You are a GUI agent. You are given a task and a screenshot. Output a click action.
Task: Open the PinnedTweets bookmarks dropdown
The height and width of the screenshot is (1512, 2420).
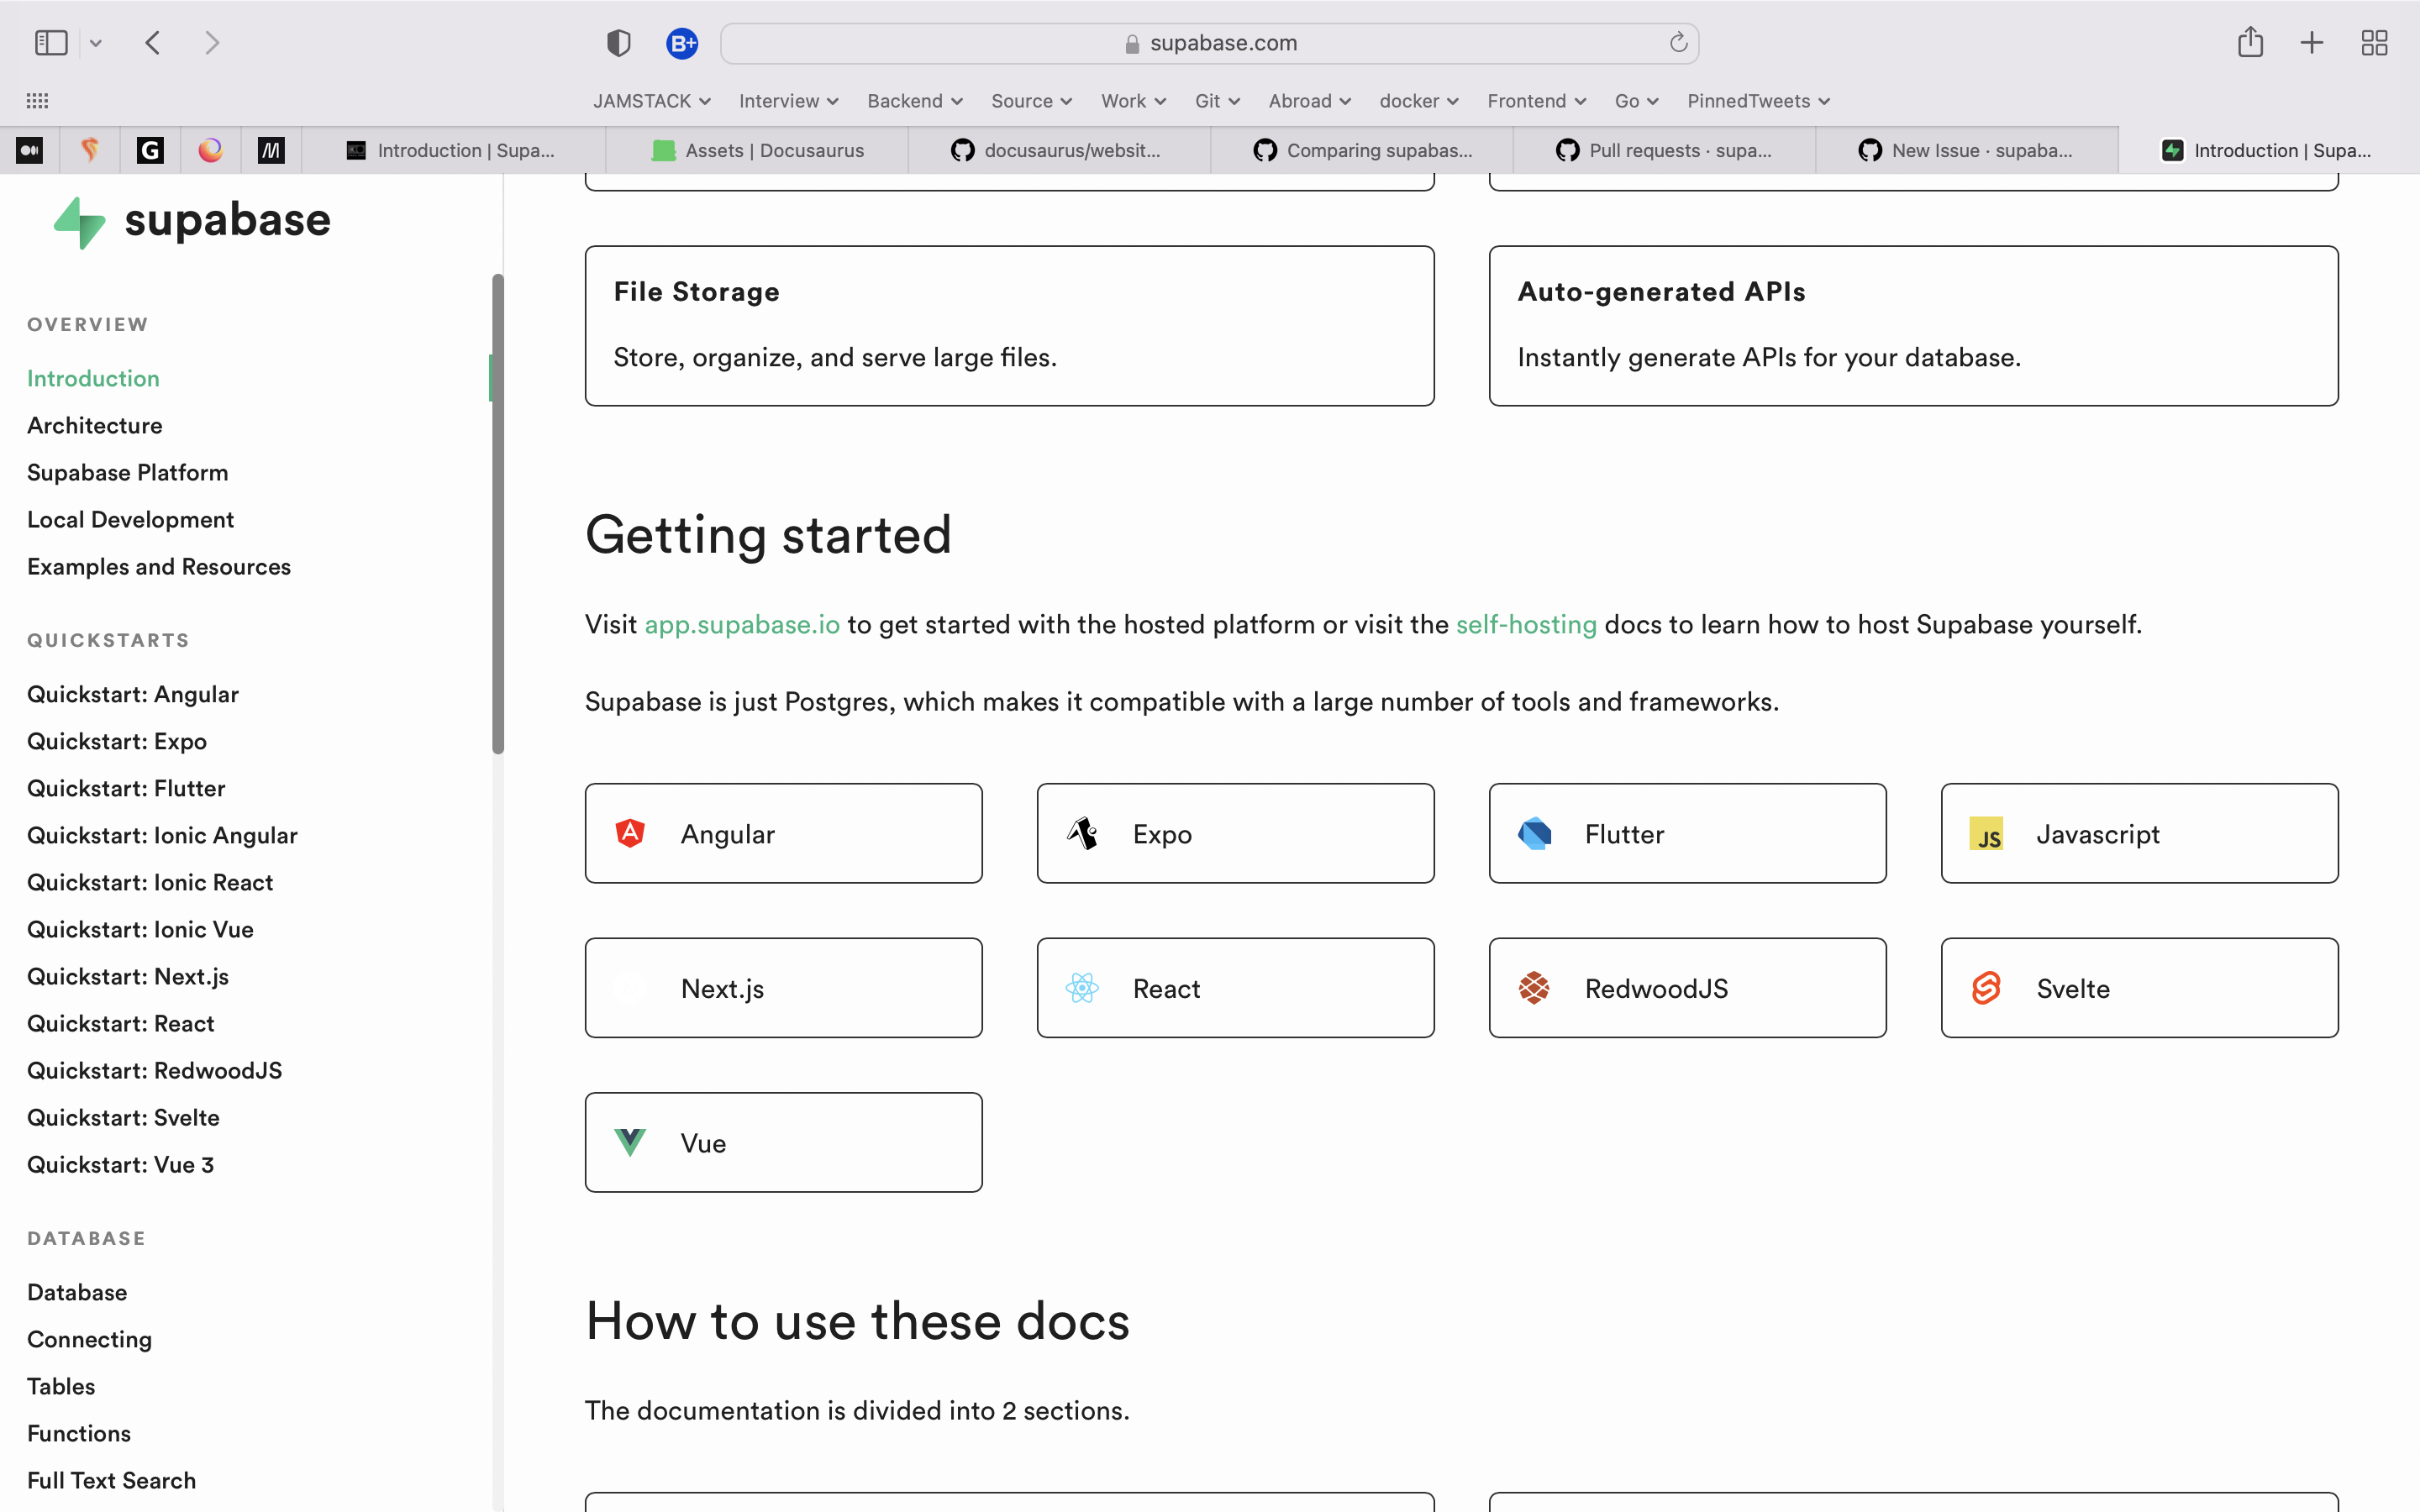1758,101
